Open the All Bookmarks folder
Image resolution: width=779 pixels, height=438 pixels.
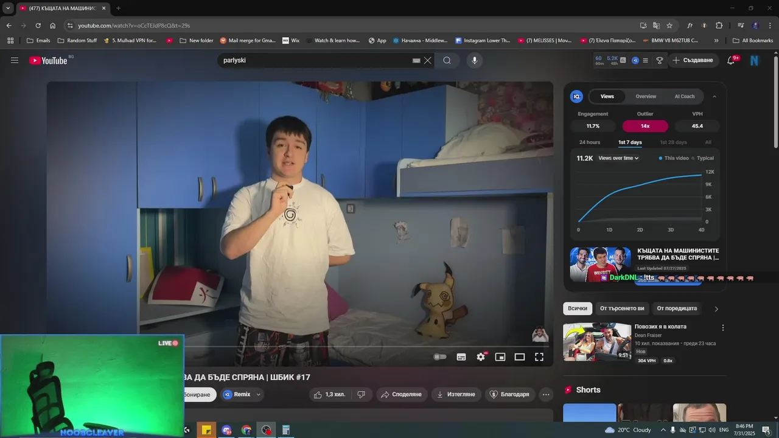753,41
